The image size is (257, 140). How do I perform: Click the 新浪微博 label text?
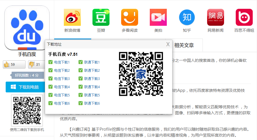(x=72, y=30)
